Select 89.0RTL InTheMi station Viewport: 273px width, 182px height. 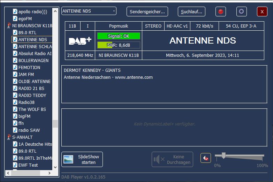coord(35,158)
